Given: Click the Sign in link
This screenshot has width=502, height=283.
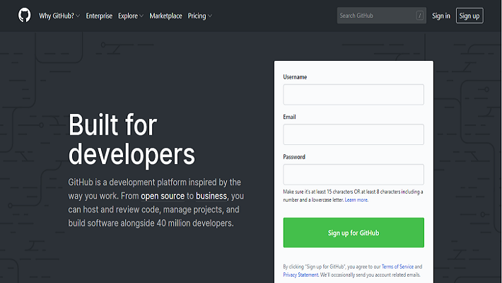Looking at the screenshot, I should tap(440, 16).
